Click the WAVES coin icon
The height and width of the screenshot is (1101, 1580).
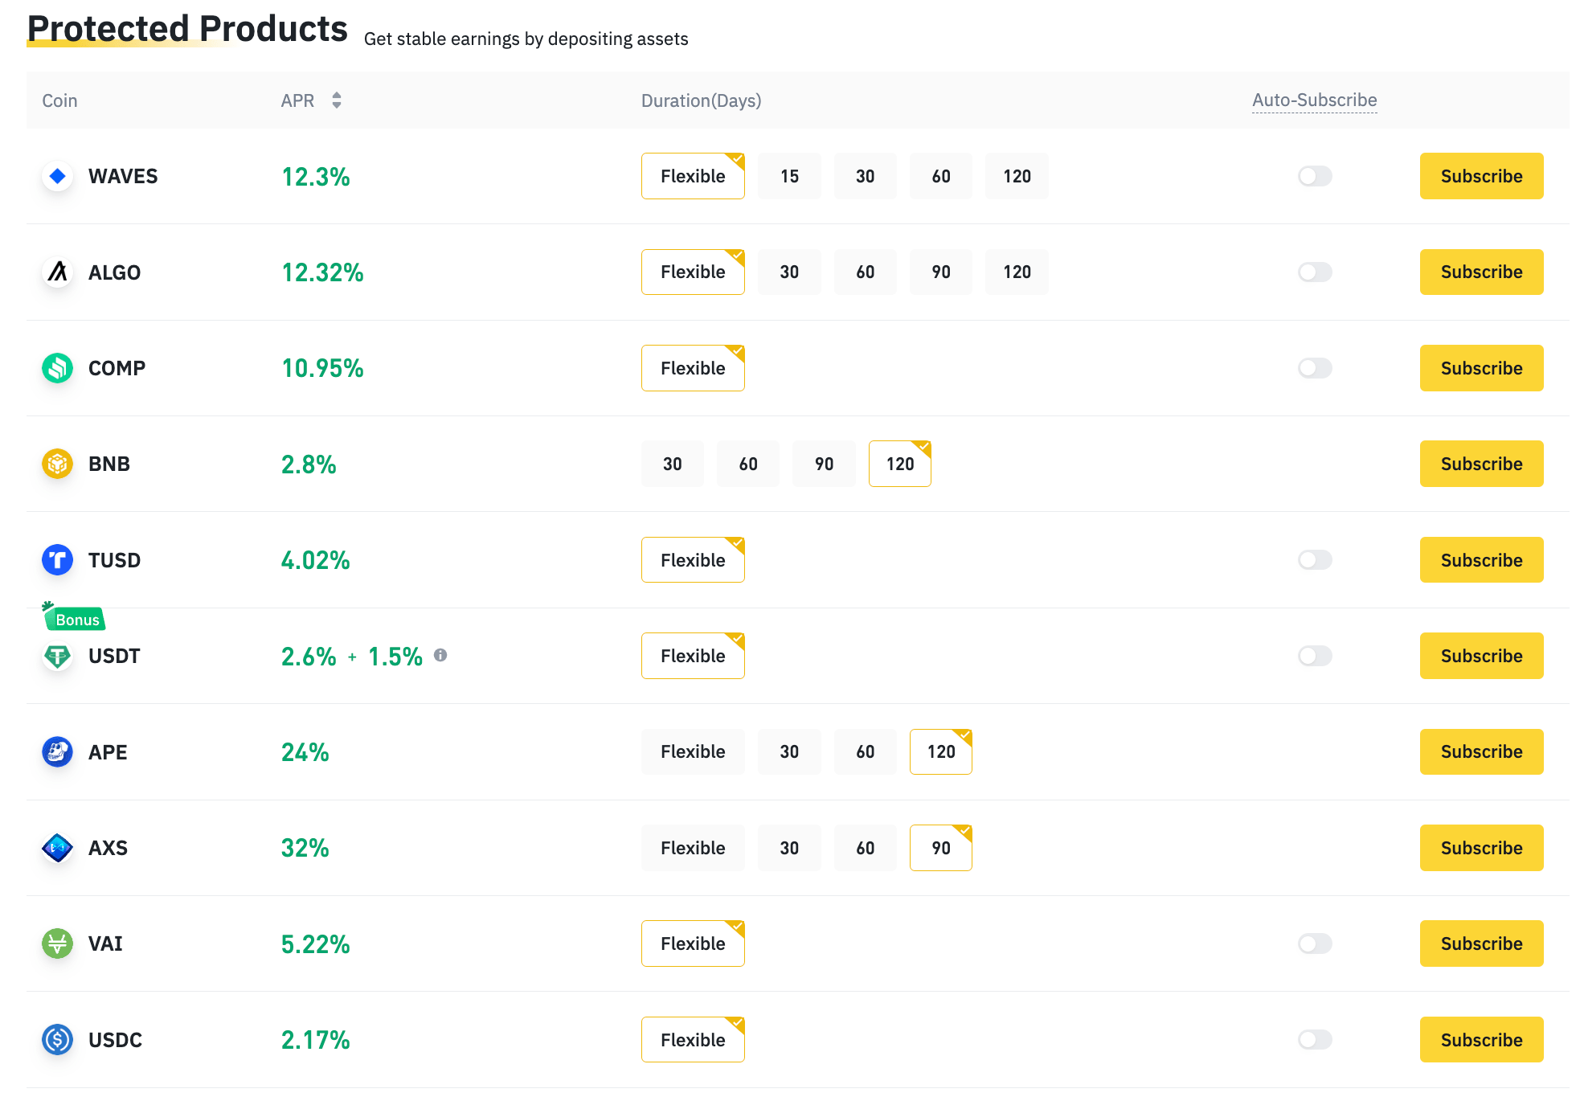[57, 176]
